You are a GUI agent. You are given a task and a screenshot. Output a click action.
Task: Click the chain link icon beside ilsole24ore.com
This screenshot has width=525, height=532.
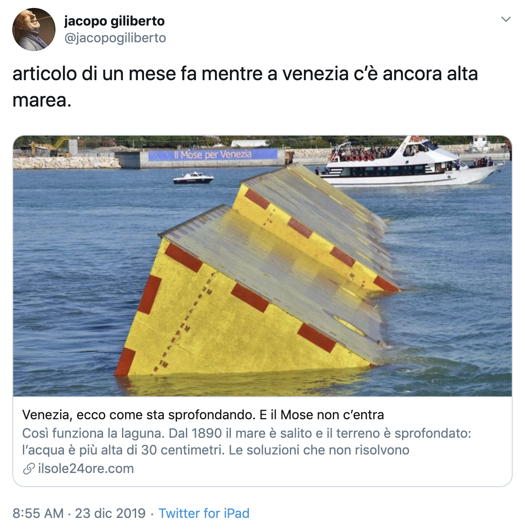click(x=29, y=469)
